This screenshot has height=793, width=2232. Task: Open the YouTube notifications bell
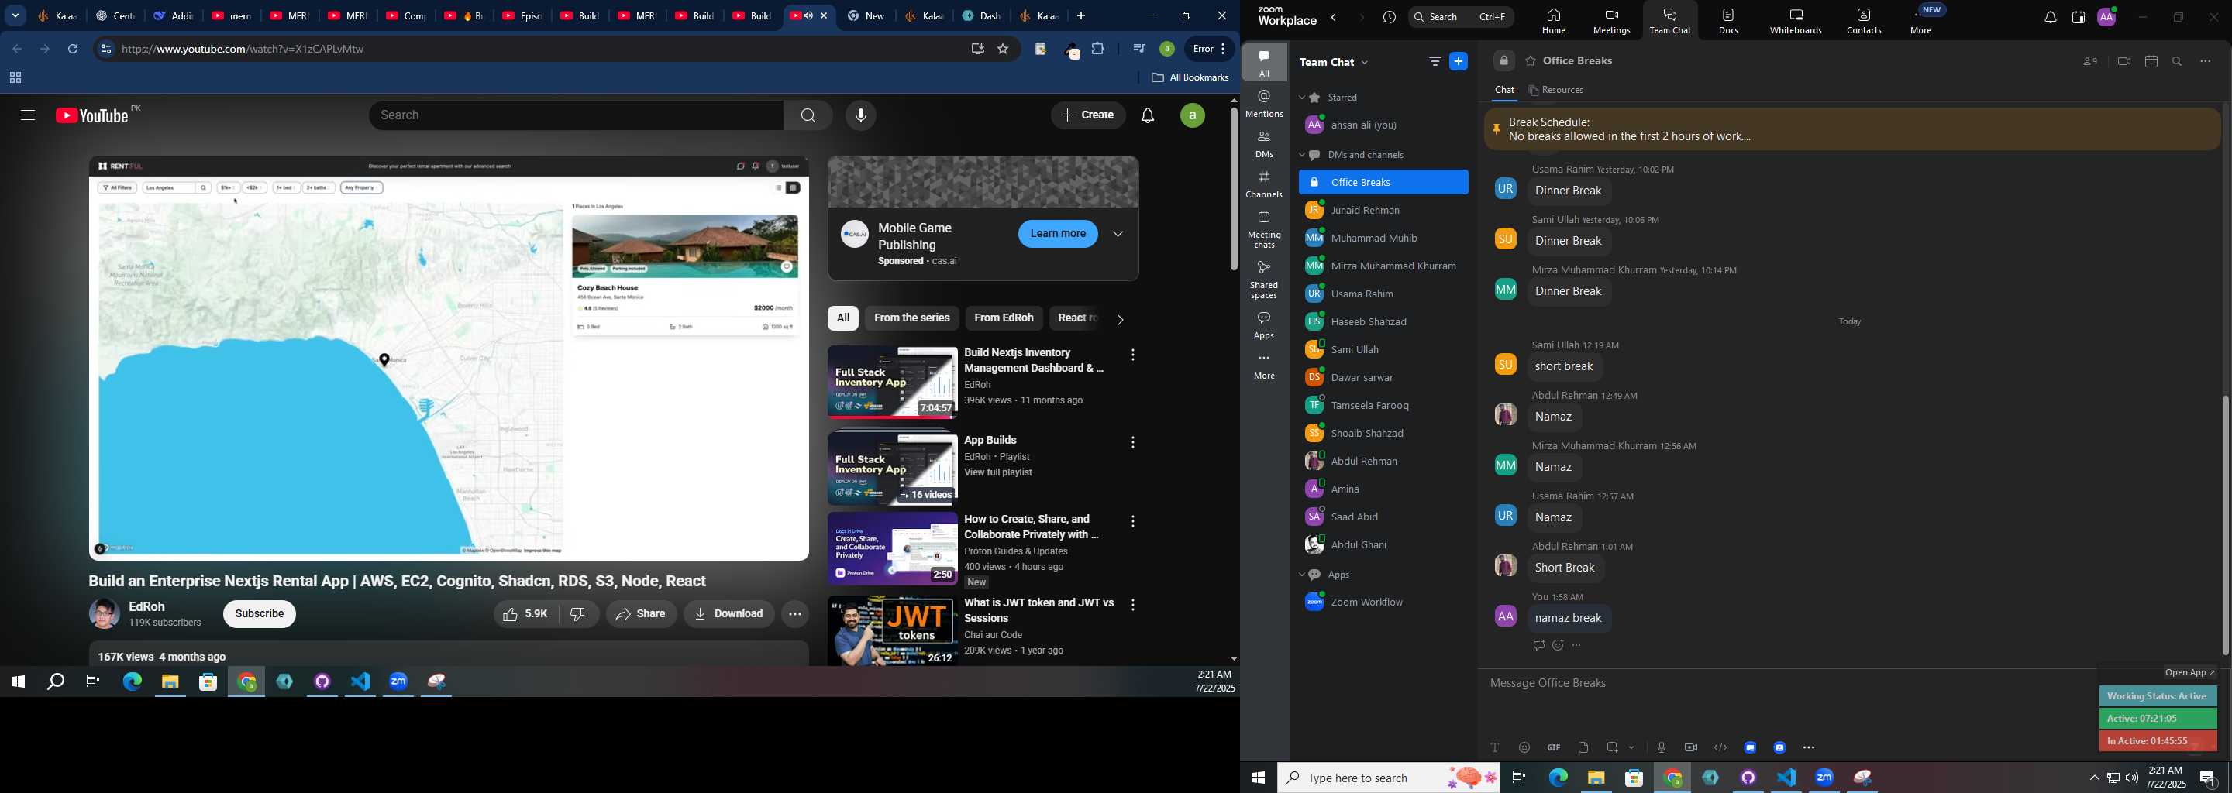click(1148, 115)
